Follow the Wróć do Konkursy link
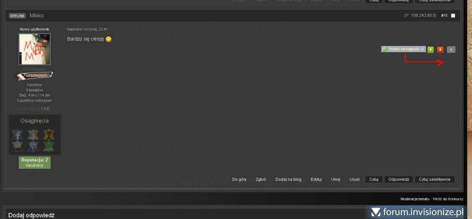The height and width of the screenshot is (219, 472). tap(448, 199)
